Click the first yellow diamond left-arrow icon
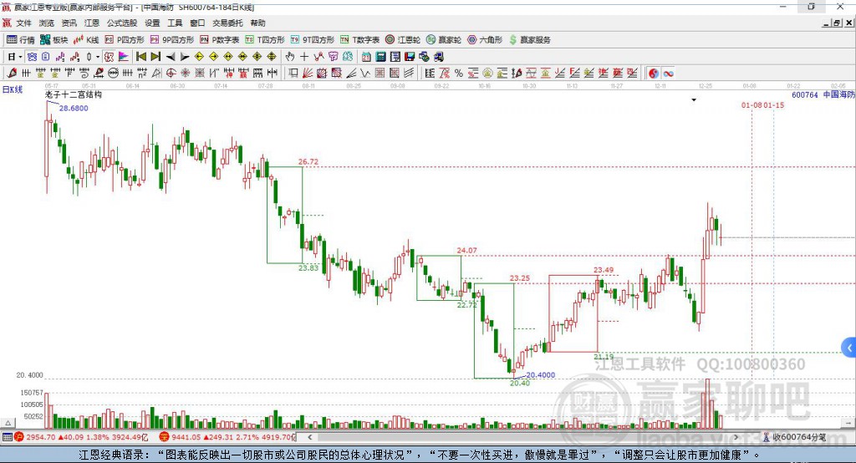Image resolution: width=856 pixels, height=463 pixels. 199,56
